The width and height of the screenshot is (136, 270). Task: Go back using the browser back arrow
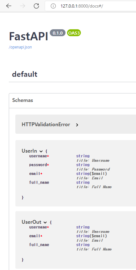tap(8, 6)
